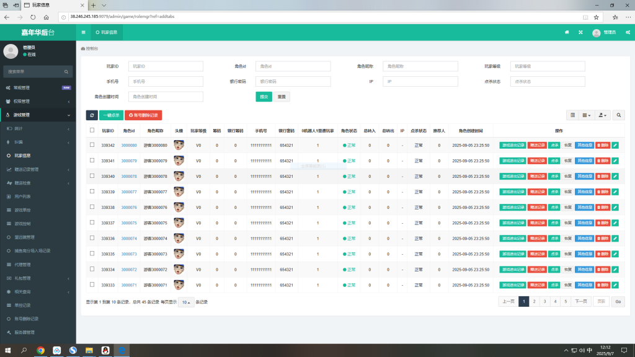This screenshot has width=635, height=357.
Task: Tick the select-all checkbox in the table header
Action: pyautogui.click(x=92, y=130)
